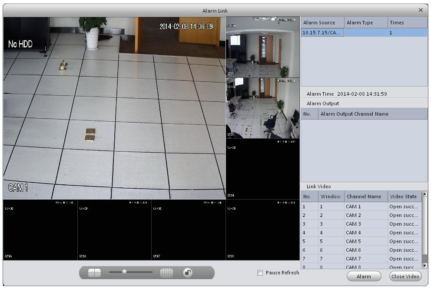Click the Close Video button
Image resolution: width=431 pixels, height=290 pixels.
pyautogui.click(x=405, y=276)
